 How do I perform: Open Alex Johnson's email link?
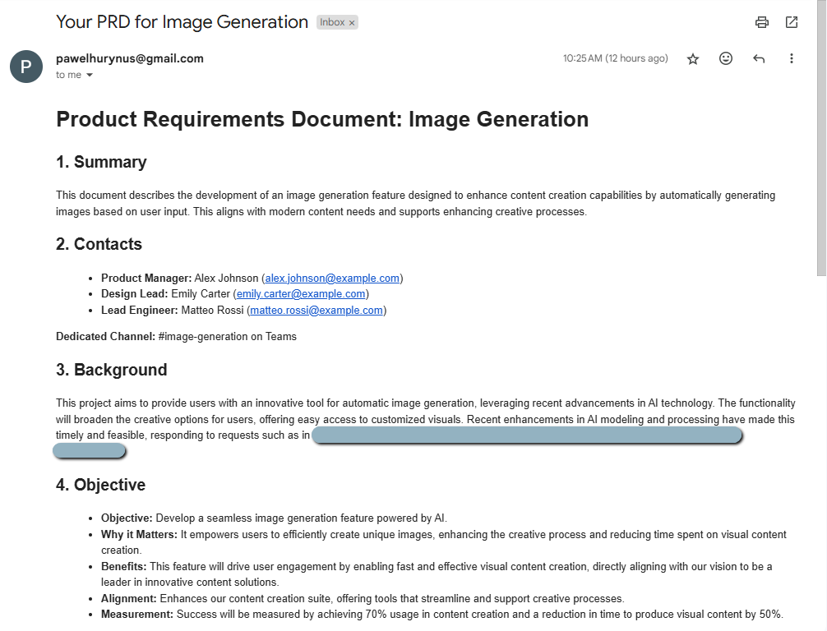point(331,278)
